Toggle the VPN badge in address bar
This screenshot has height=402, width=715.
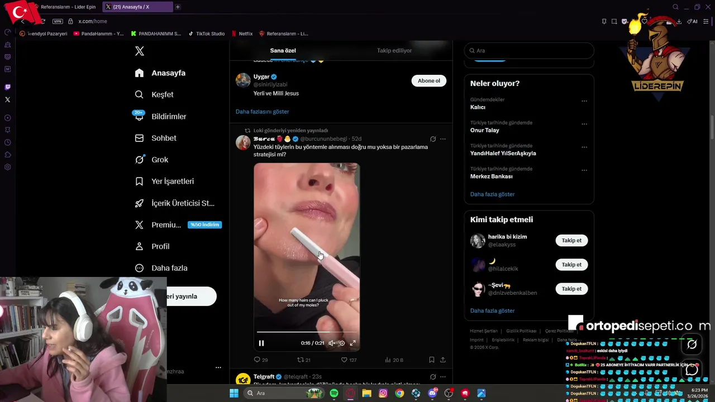tap(58, 21)
